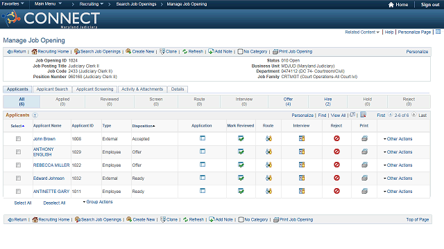Route Anthony English's application
This screenshot has height=249, width=444.
pos(268,151)
